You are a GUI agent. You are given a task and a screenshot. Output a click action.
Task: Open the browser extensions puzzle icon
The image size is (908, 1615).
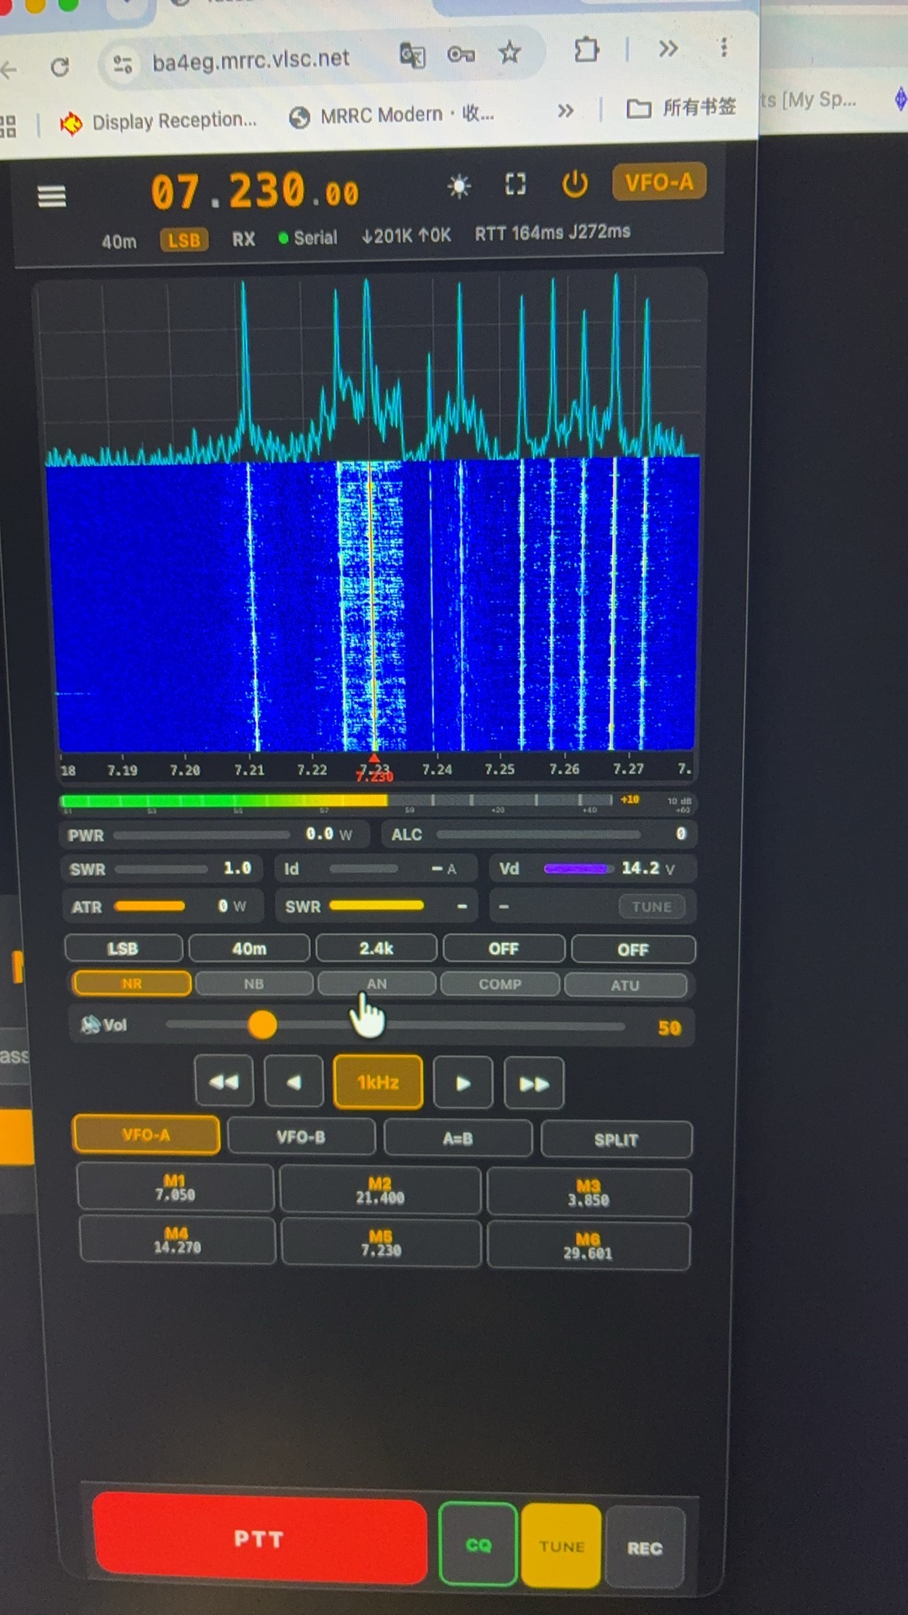[587, 50]
